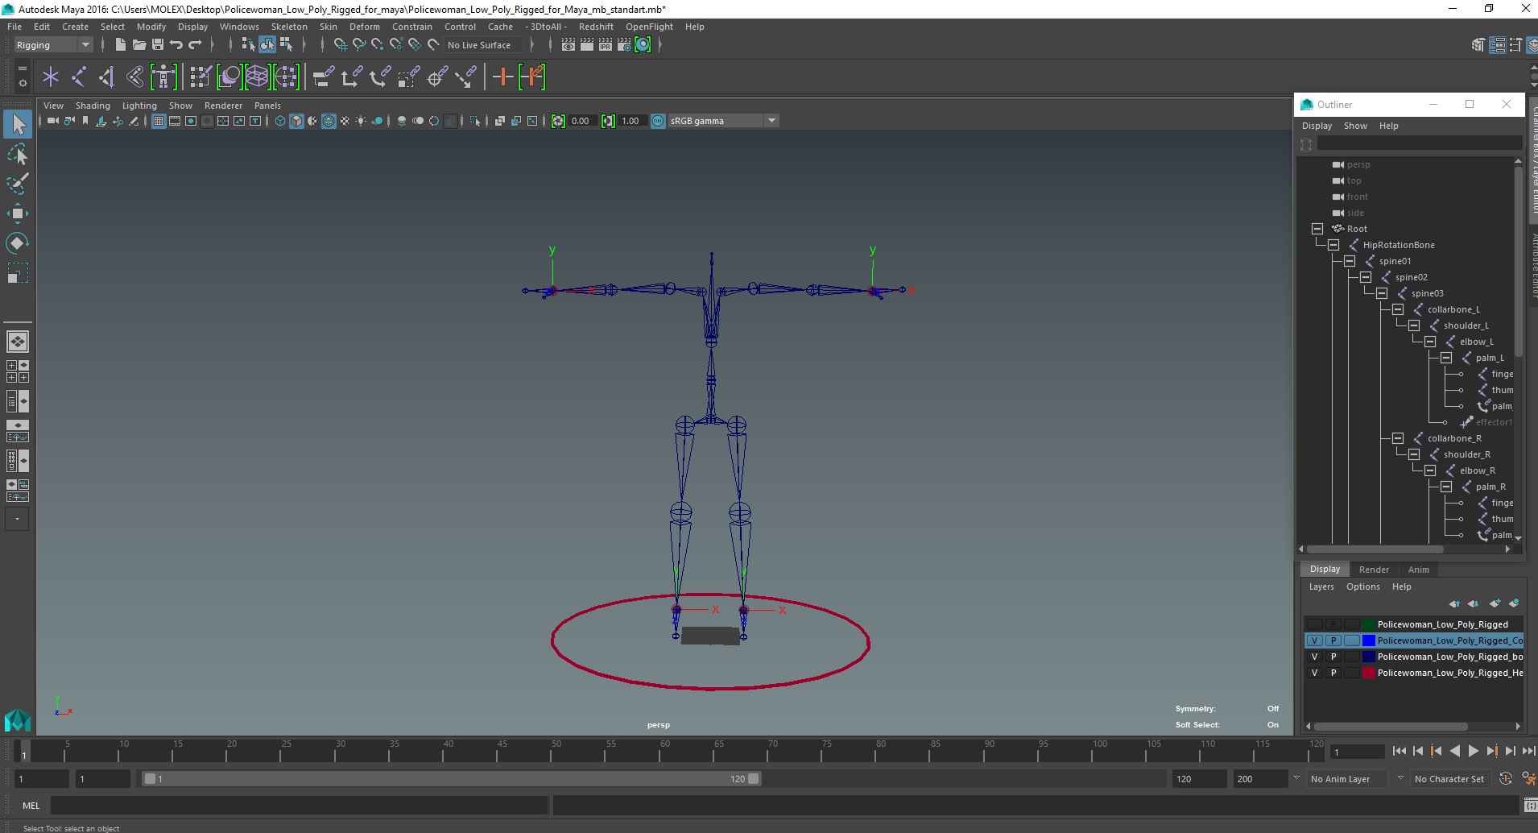Toggle playback P of Policewoman_Low_Poly_Rigged_bo layer
The image size is (1538, 833).
pyautogui.click(x=1333, y=657)
